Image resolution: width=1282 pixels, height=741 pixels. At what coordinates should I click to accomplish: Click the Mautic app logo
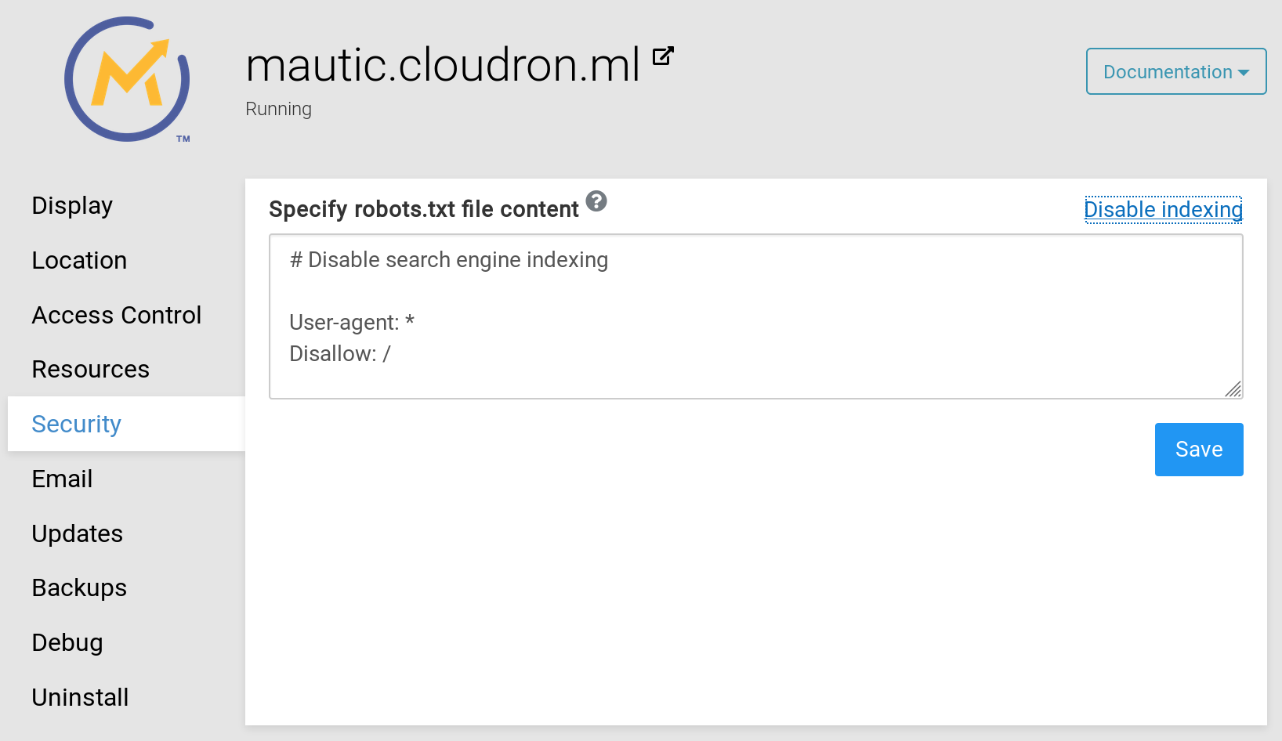(127, 79)
